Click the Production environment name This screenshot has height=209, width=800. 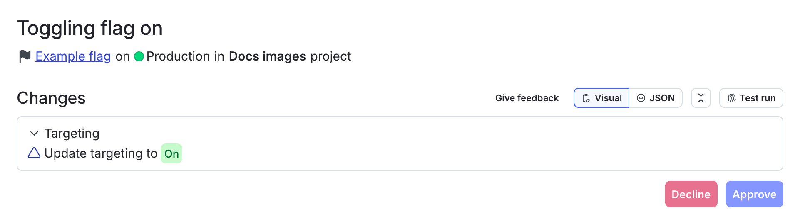[178, 56]
